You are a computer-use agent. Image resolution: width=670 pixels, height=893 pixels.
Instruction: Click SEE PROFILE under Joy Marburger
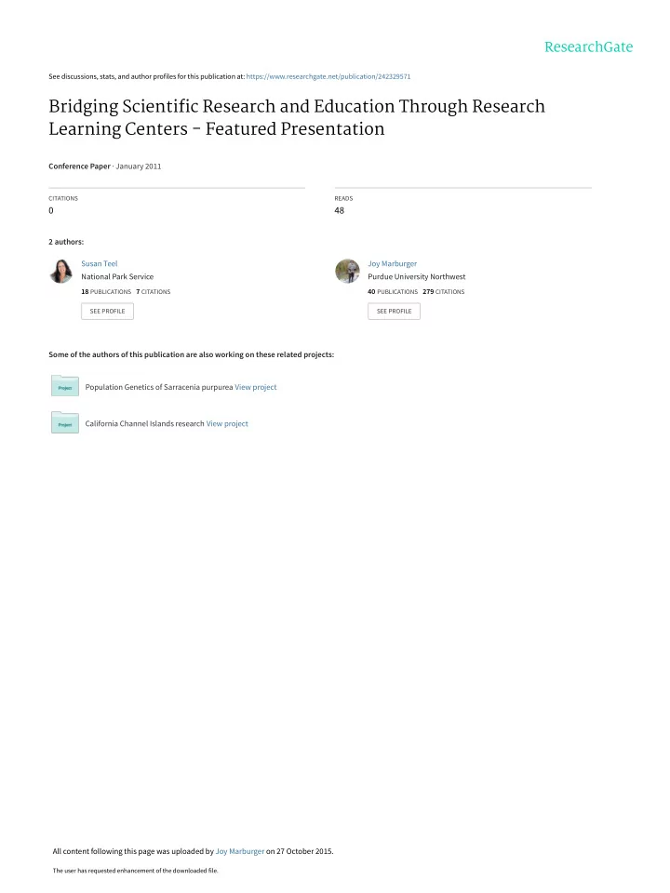394,311
